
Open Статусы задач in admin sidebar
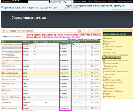pos(111,52)
